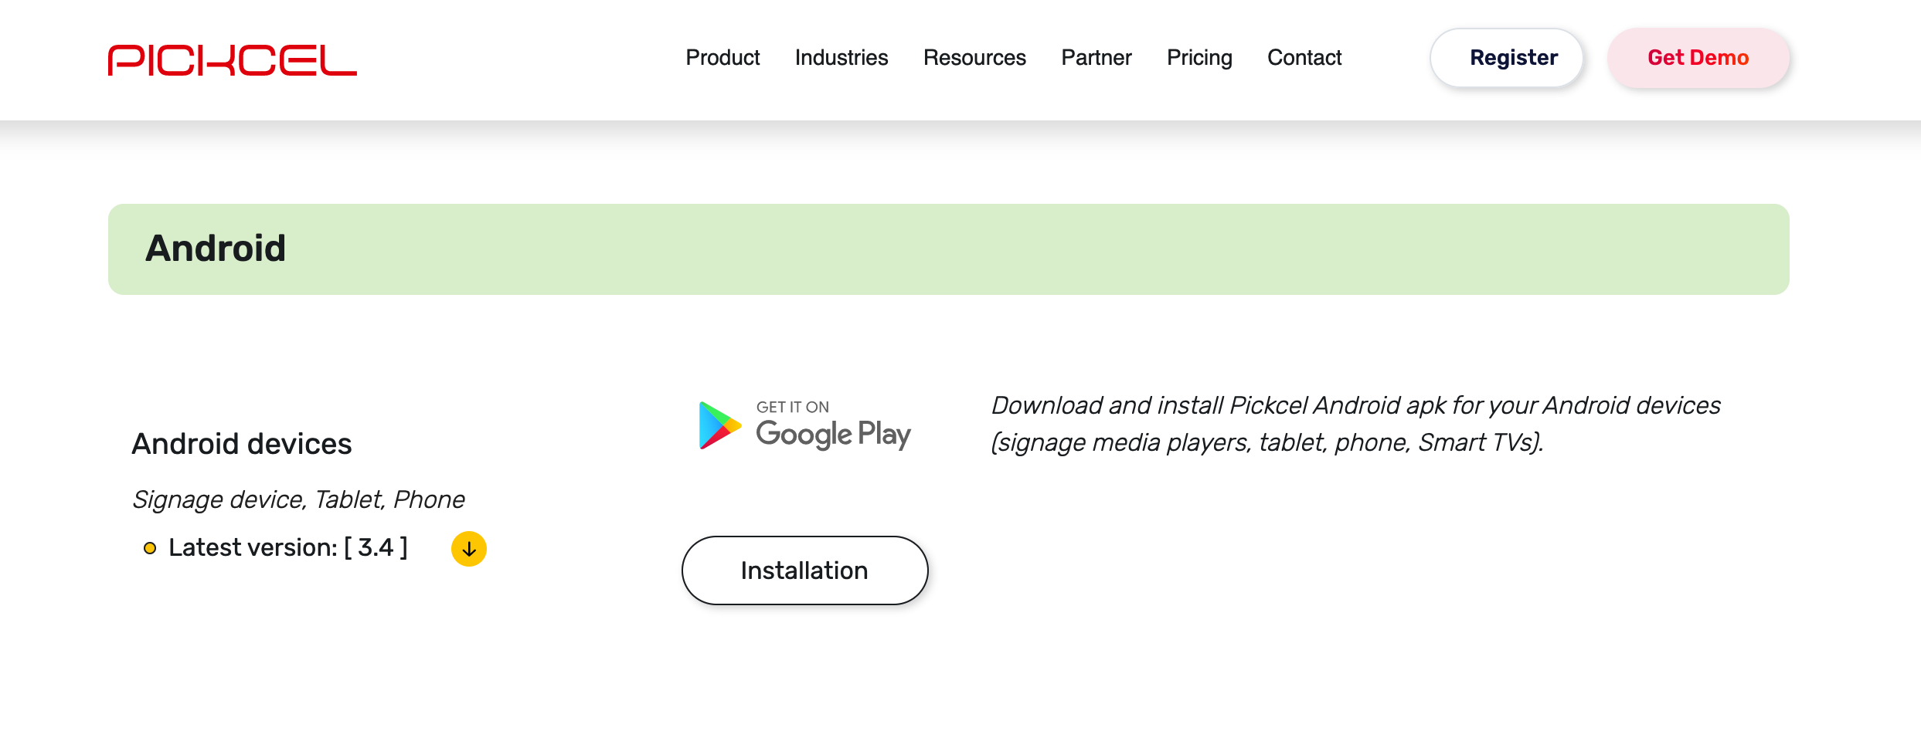Open the Product menu

point(722,57)
